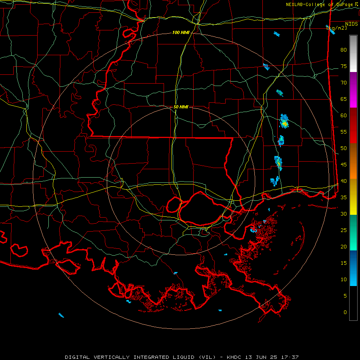Click the NEXLAB-College of DuPage header text
The height and width of the screenshot is (360, 360).
click(320, 4)
